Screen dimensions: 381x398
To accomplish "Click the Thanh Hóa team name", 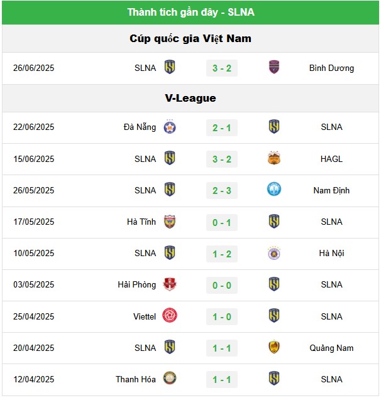I will click(x=136, y=379).
